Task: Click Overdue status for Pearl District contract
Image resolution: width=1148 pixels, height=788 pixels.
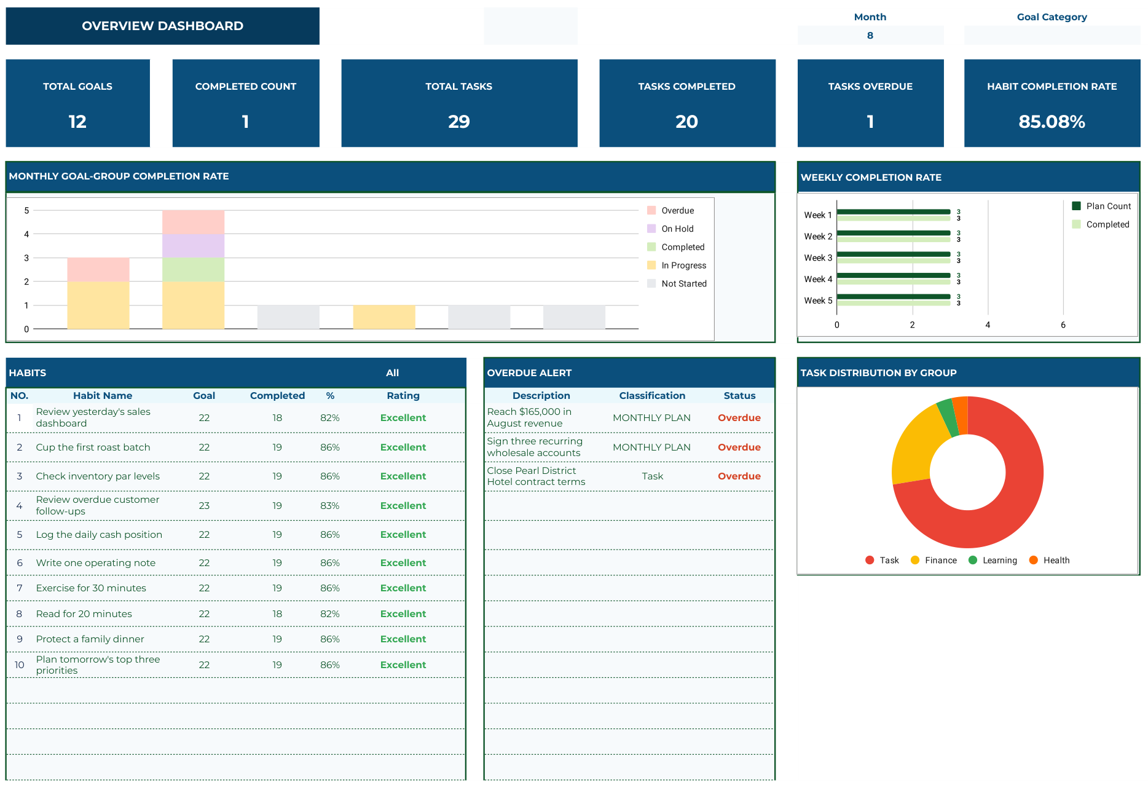Action: click(x=739, y=476)
